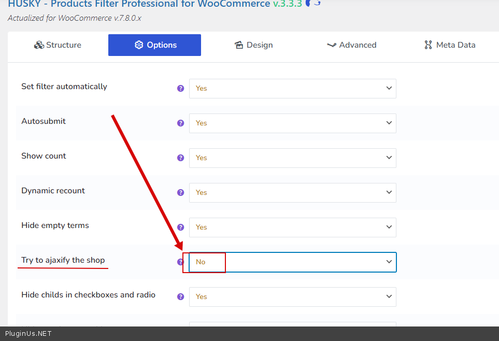Image resolution: width=499 pixels, height=341 pixels.
Task: Click help icon for Try to ajaxify the shop
Action: coord(180,262)
